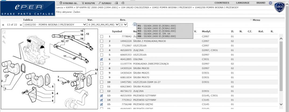289x112 pixels.
Task: Click callout number 12 in the diagram
Action: pyautogui.click(x=96, y=70)
